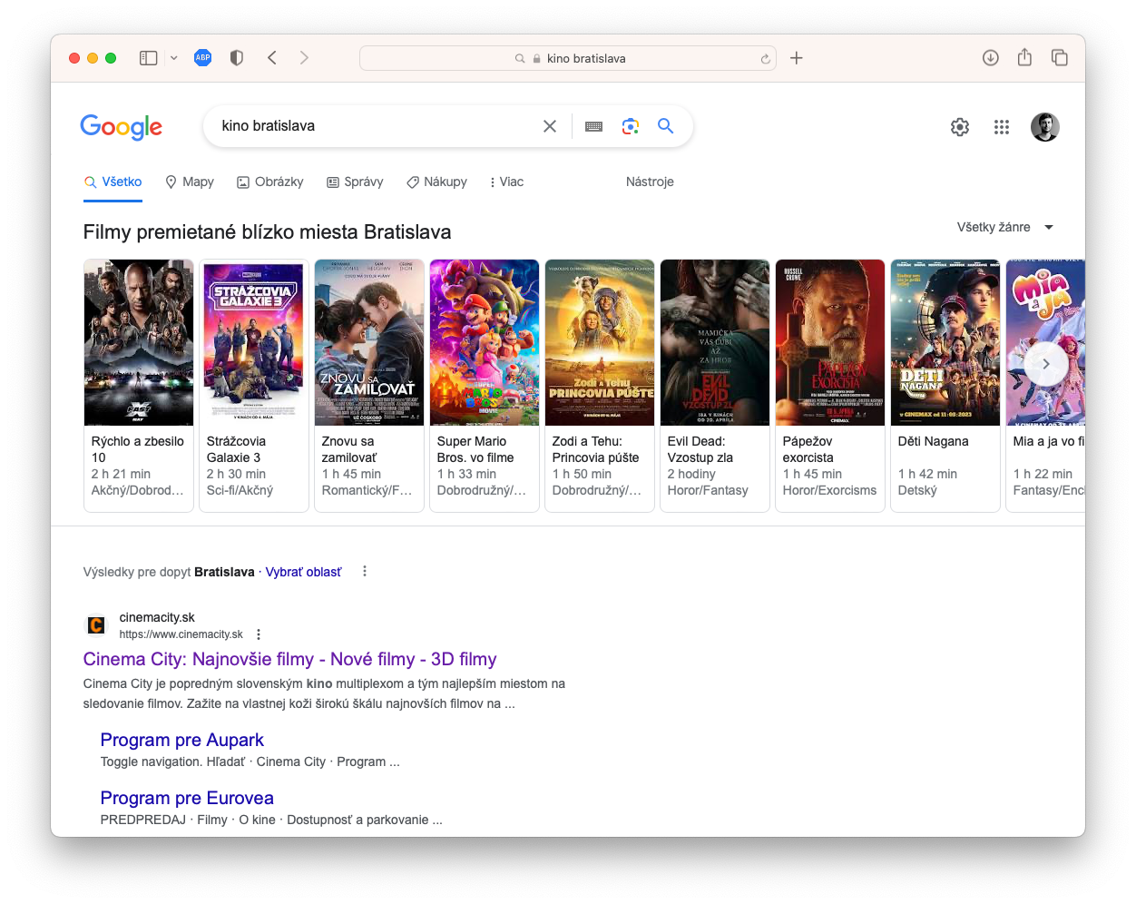Open a new tab with plus icon

tap(797, 58)
